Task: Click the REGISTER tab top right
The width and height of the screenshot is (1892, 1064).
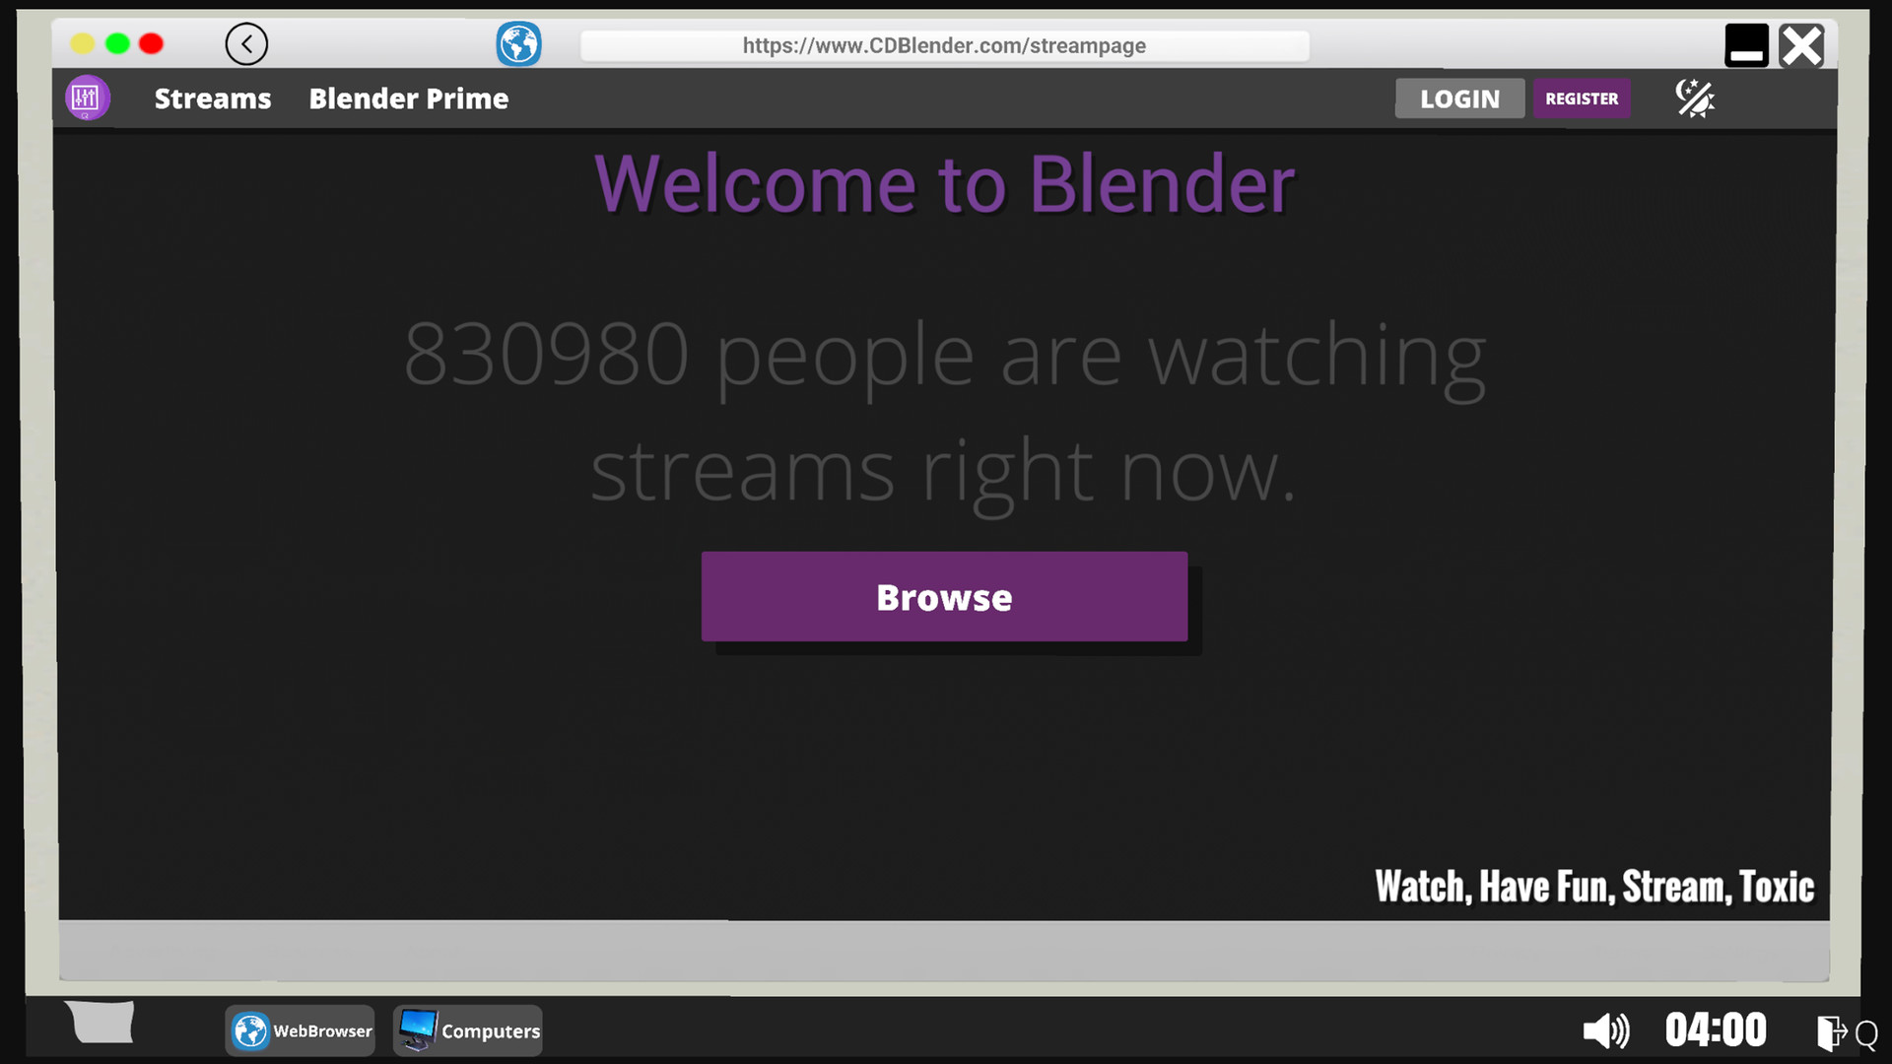Action: [x=1581, y=98]
